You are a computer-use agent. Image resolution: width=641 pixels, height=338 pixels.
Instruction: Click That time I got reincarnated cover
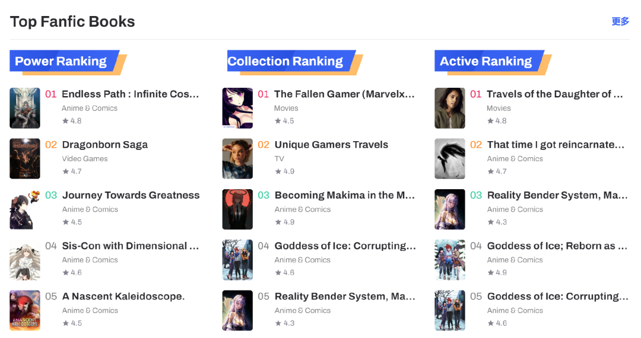450,158
